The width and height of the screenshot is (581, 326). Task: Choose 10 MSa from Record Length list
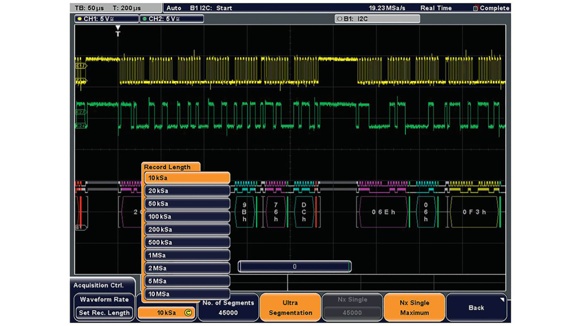pos(187,294)
